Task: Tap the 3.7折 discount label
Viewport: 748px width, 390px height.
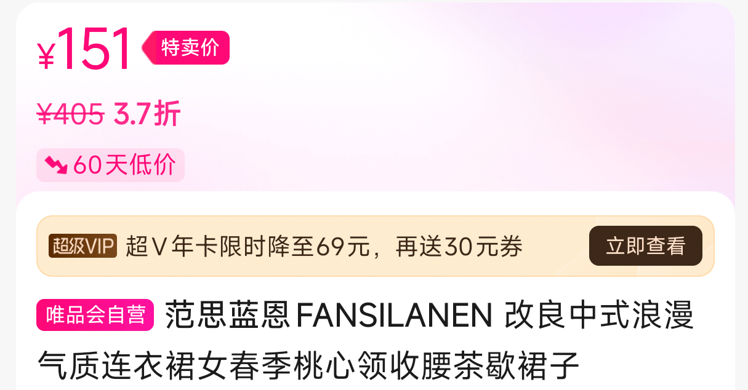Action: (147, 114)
